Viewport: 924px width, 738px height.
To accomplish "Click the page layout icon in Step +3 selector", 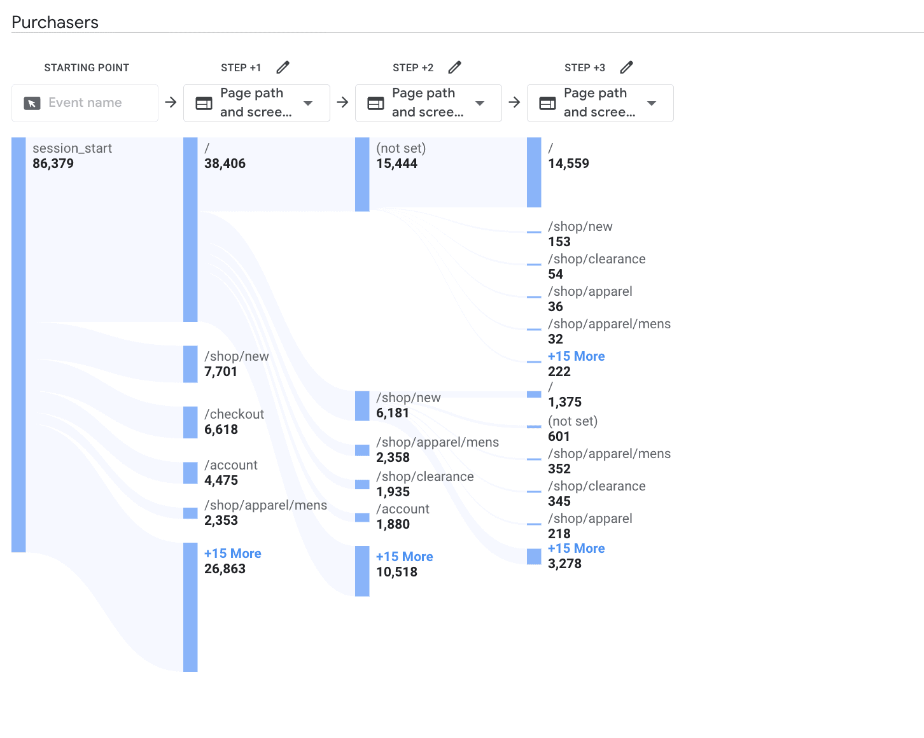I will coord(548,103).
